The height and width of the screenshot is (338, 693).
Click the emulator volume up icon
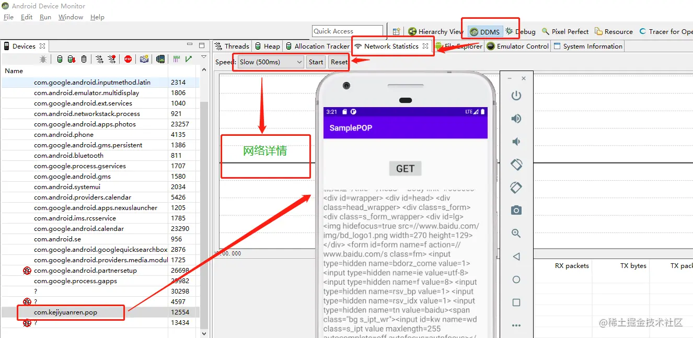[516, 119]
